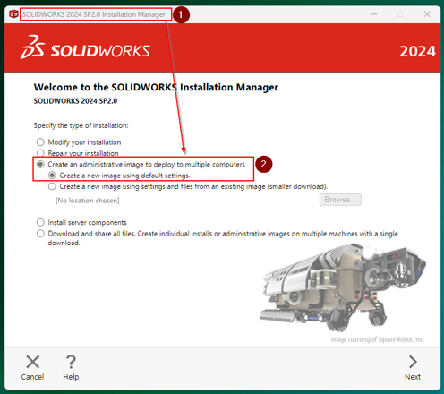Click the SOLIDWORKS app icon in title bar
444x394 pixels.
point(13,14)
